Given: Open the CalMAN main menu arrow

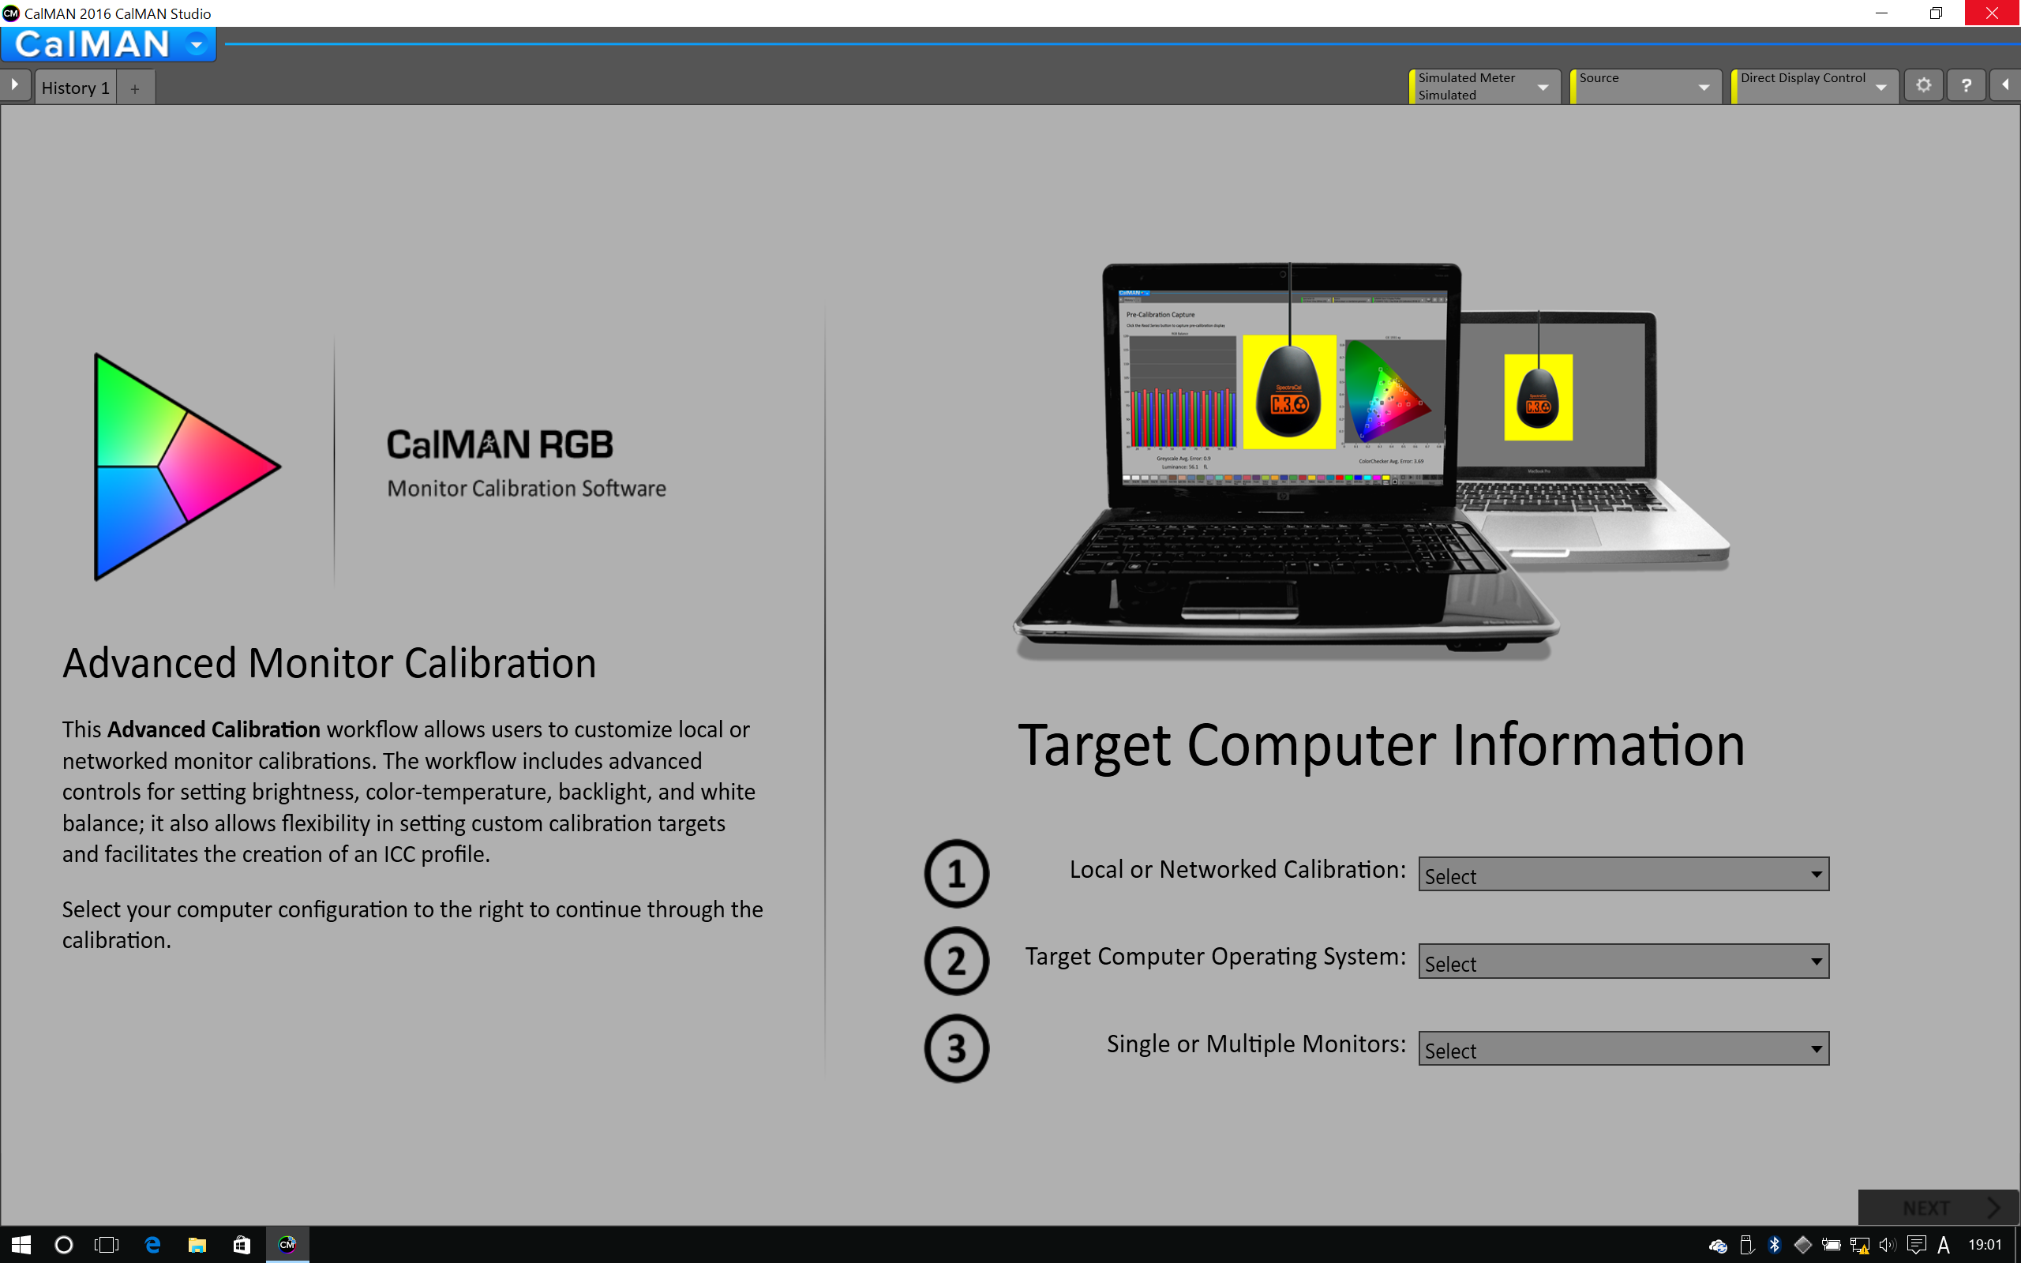Looking at the screenshot, I should click(x=197, y=44).
